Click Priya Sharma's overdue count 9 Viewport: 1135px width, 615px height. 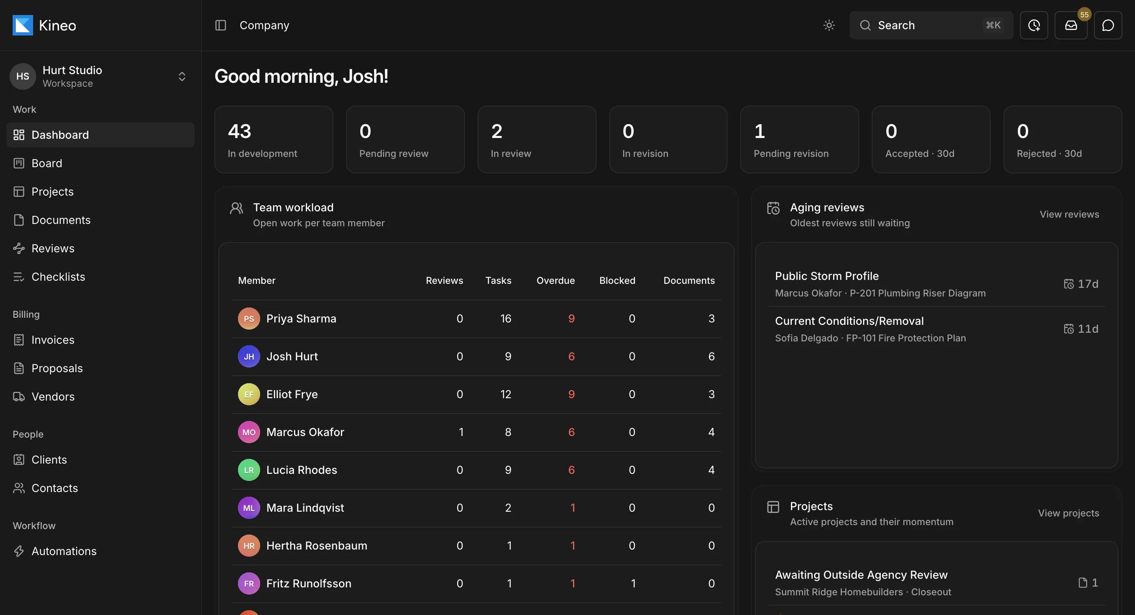[x=571, y=319]
